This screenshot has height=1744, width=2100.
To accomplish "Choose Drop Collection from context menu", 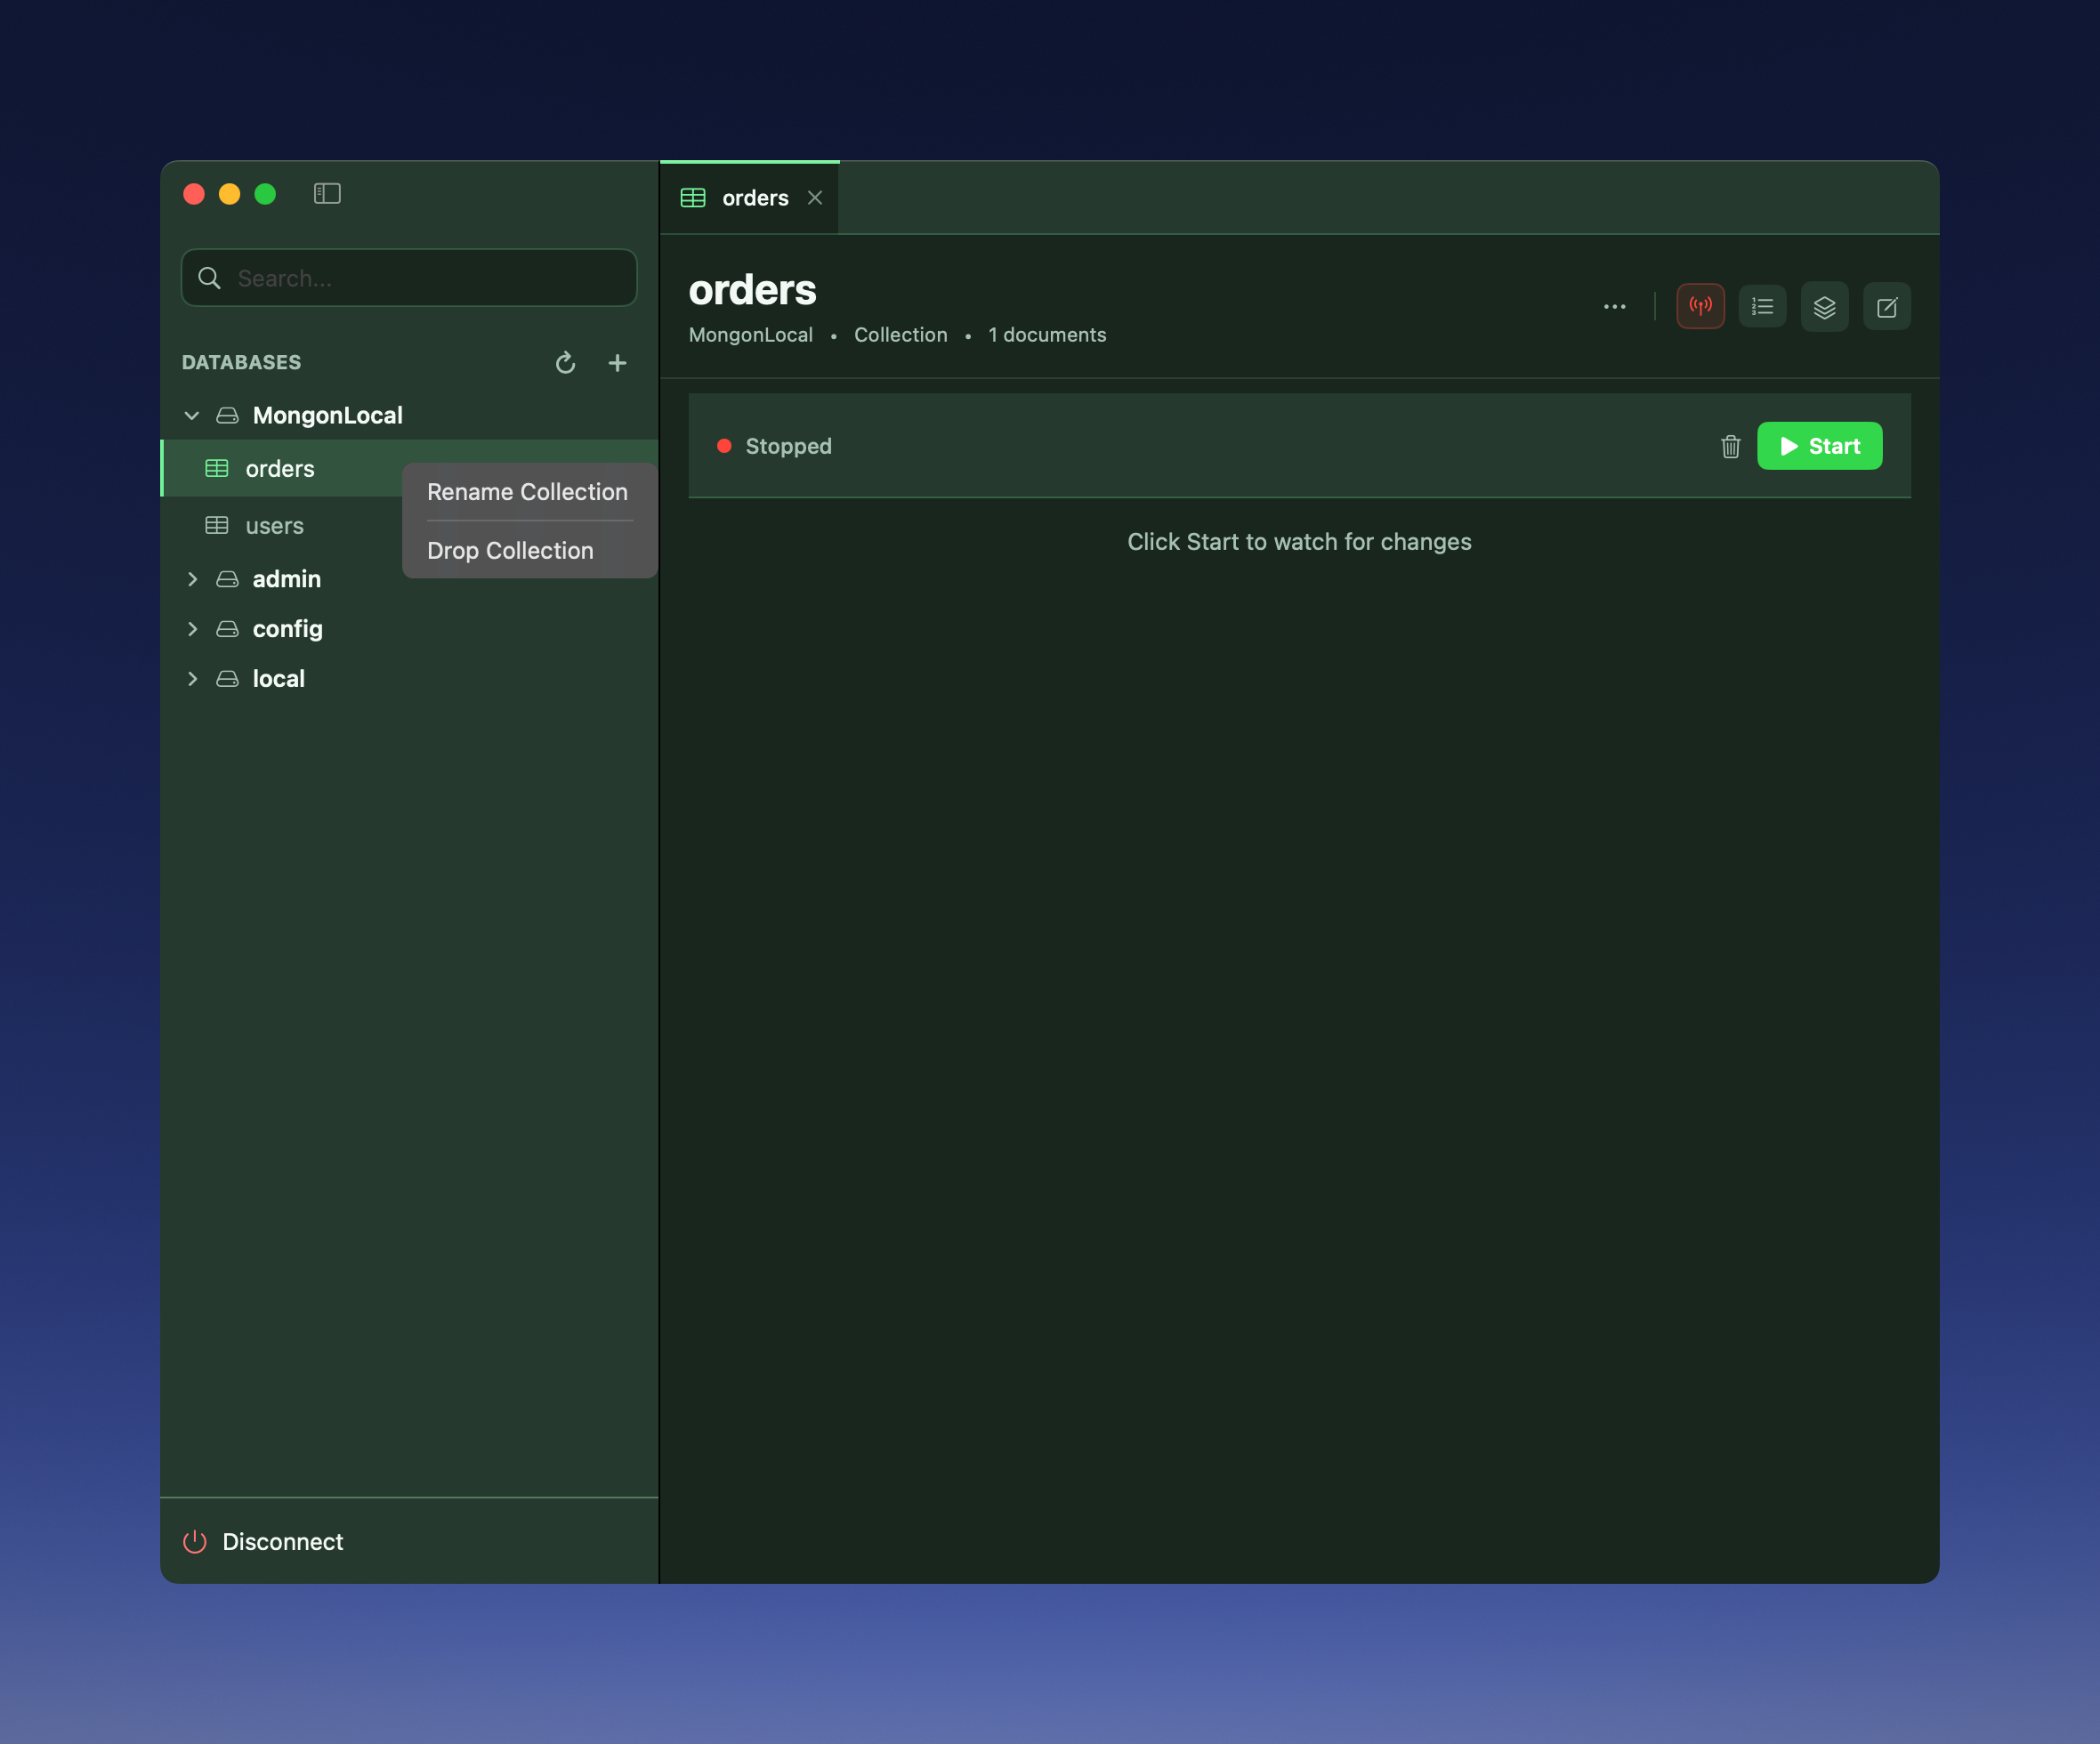I will [x=510, y=551].
